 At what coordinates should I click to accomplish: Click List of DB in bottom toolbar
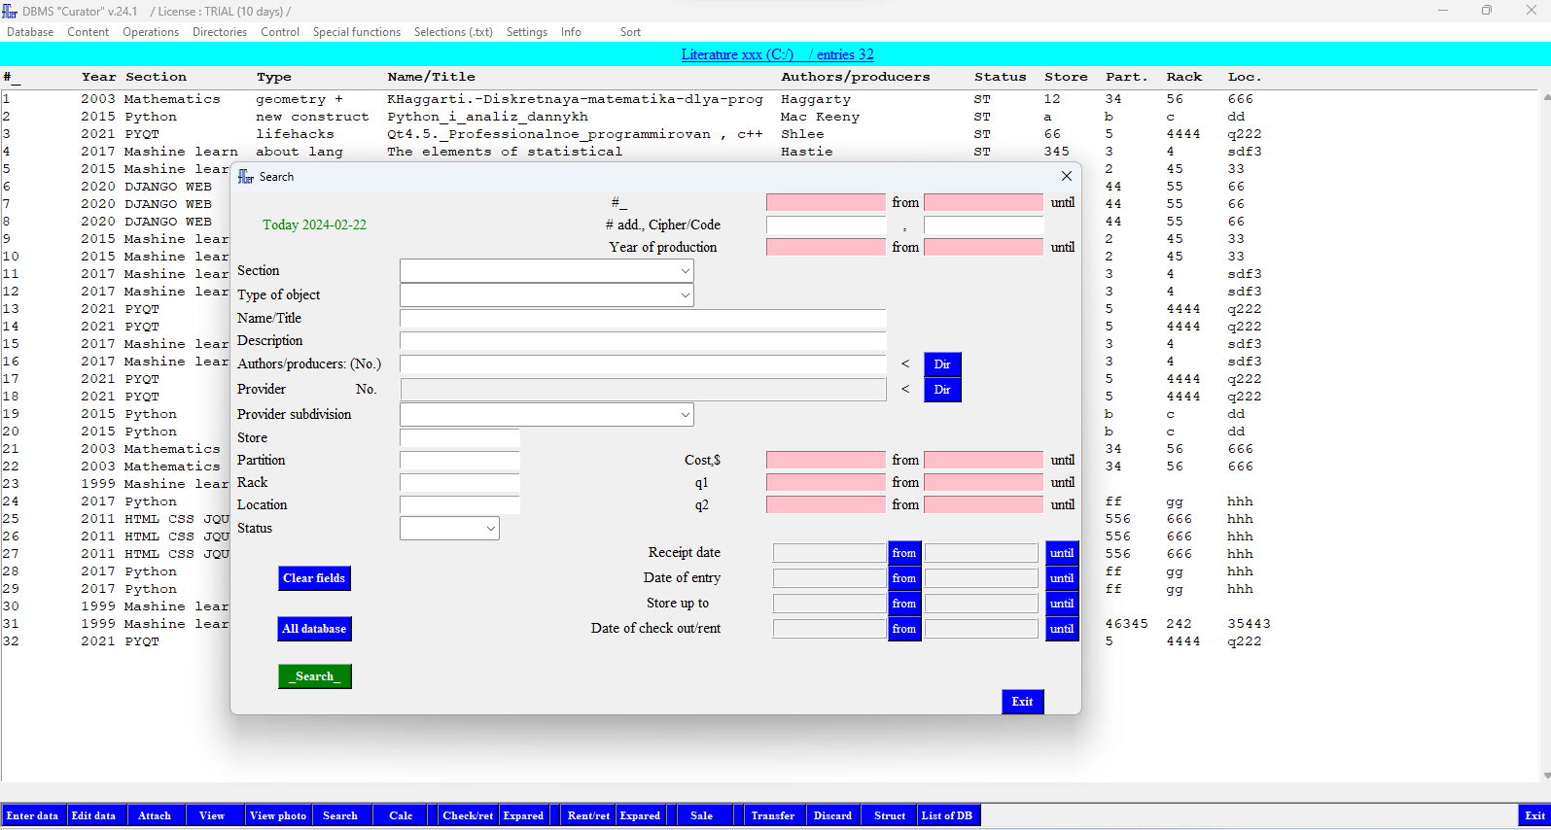947,815
